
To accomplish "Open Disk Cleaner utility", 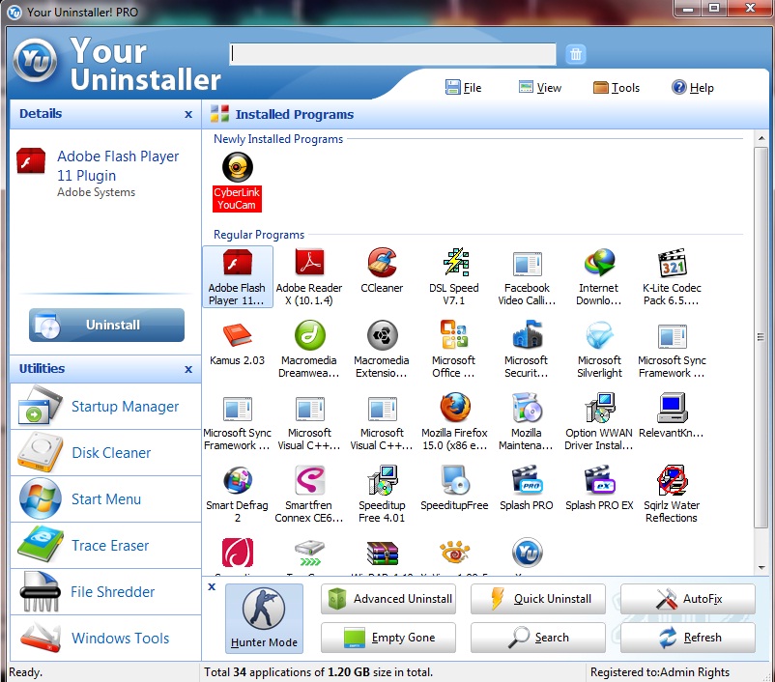I will [105, 453].
